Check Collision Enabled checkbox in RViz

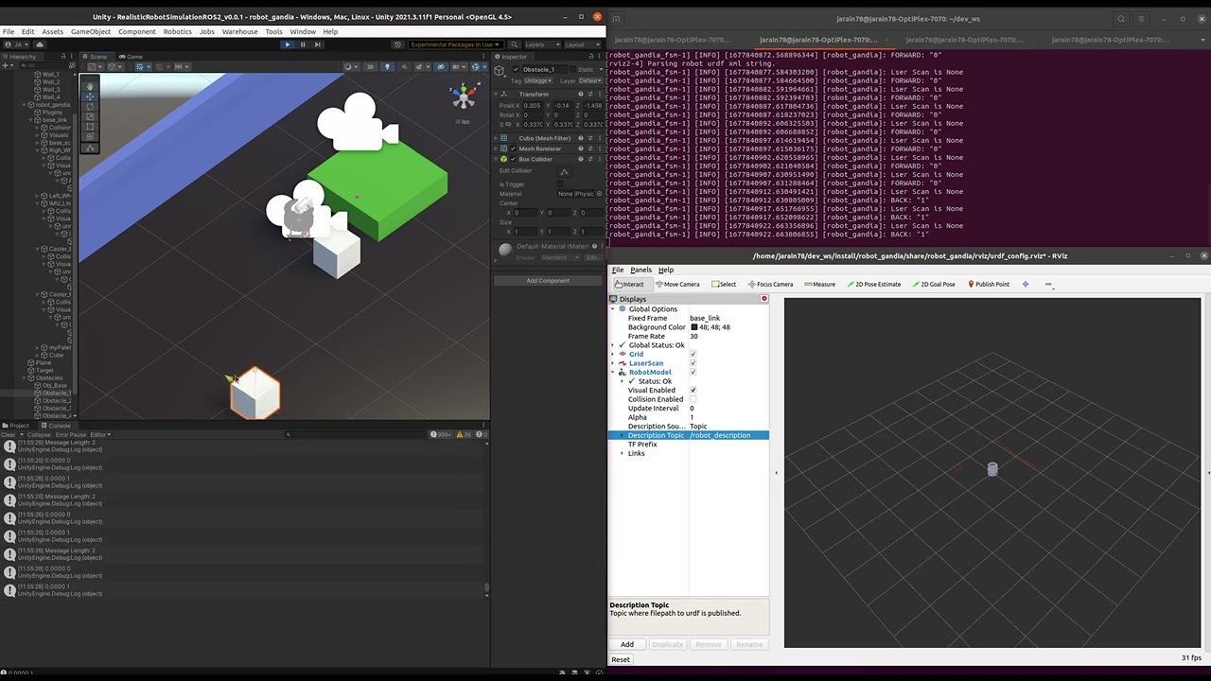693,399
